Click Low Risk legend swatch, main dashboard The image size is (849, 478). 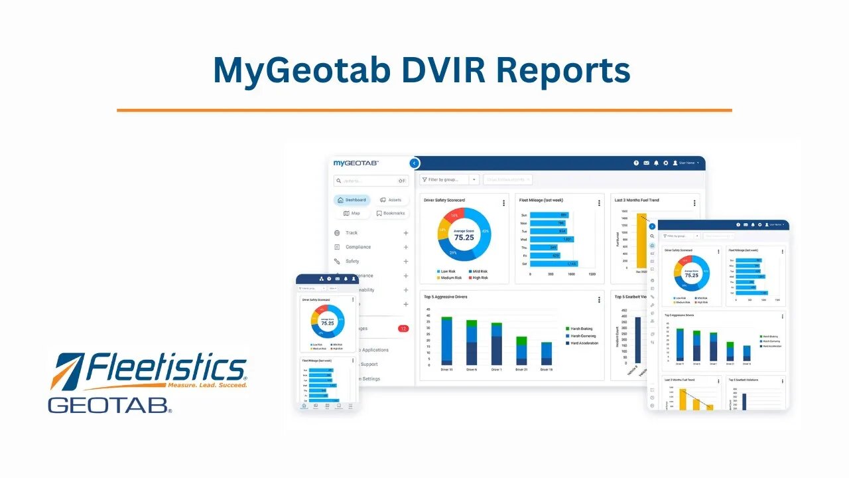click(x=438, y=272)
